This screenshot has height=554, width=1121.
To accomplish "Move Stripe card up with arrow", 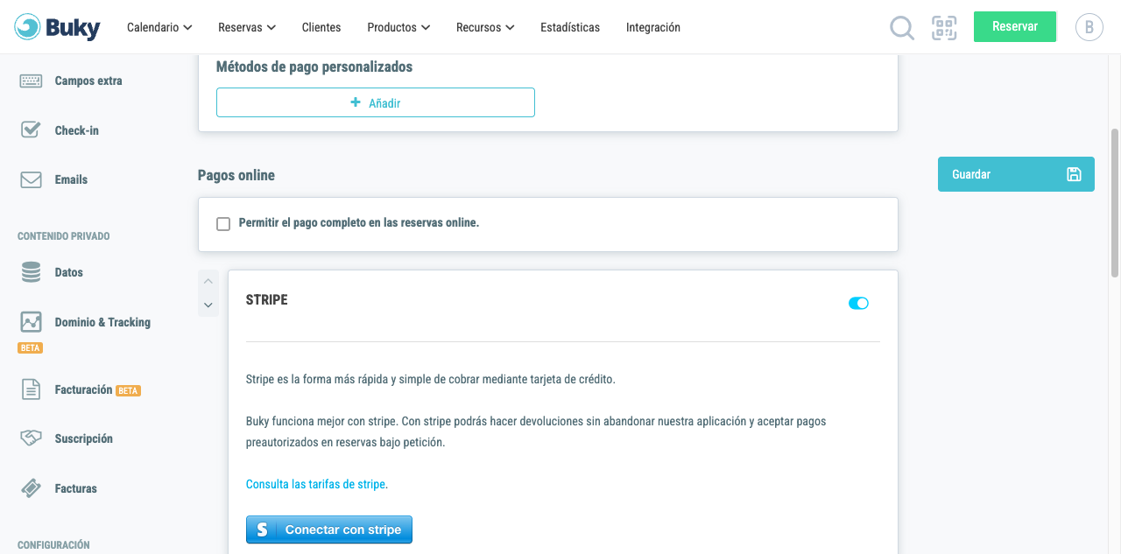I will pos(208,282).
